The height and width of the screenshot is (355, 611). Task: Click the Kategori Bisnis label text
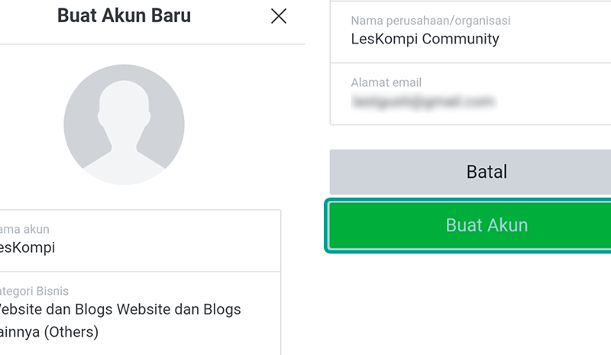pyautogui.click(x=34, y=291)
